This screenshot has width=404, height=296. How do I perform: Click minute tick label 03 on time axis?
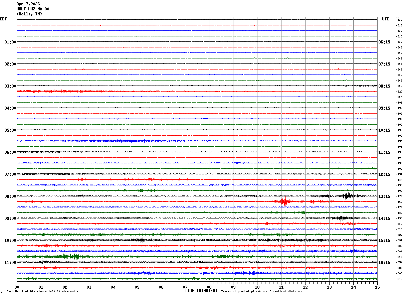pyautogui.click(x=89, y=287)
